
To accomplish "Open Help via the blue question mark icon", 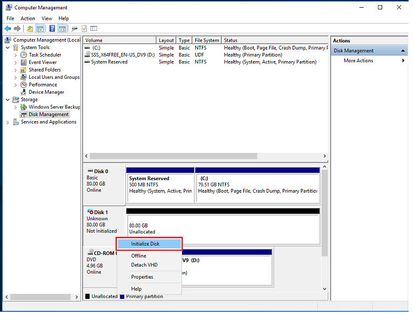I will (52, 29).
